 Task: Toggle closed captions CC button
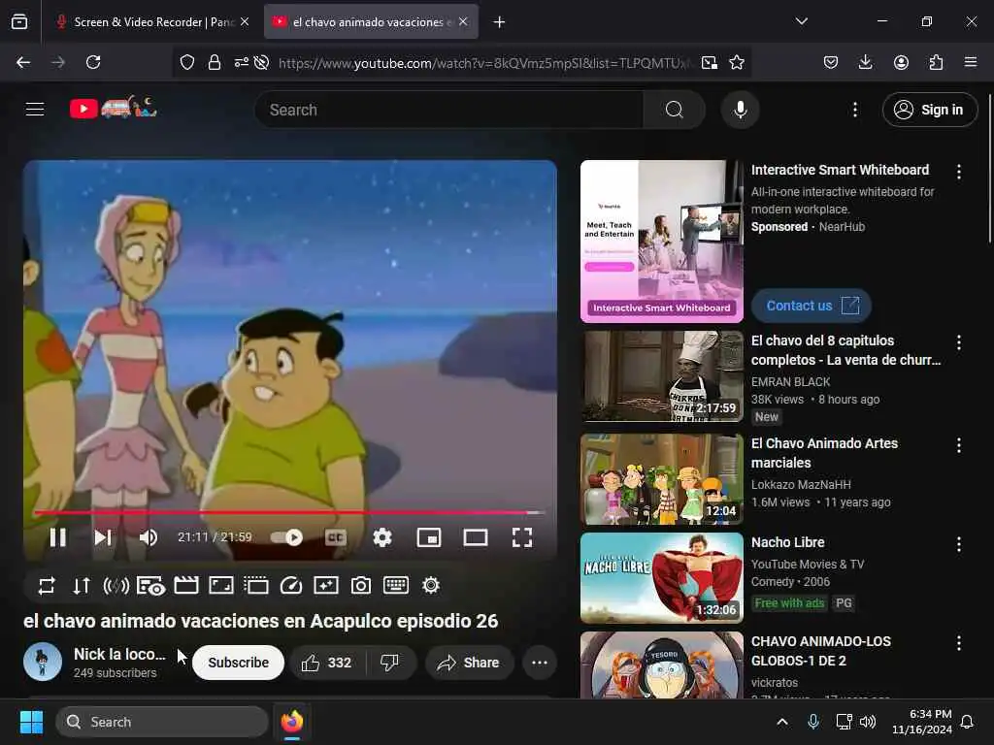click(335, 537)
